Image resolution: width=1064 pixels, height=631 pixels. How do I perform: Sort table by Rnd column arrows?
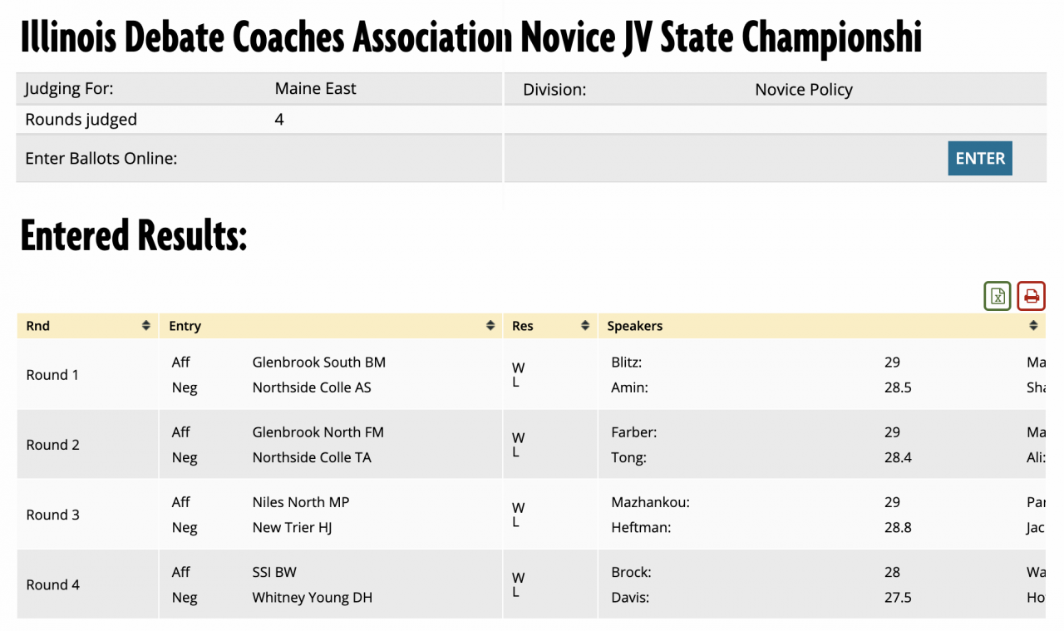click(x=146, y=326)
